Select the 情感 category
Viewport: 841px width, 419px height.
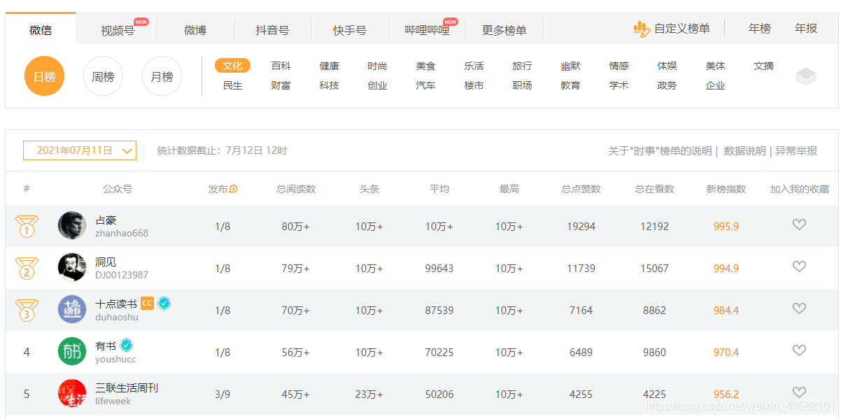pos(619,66)
